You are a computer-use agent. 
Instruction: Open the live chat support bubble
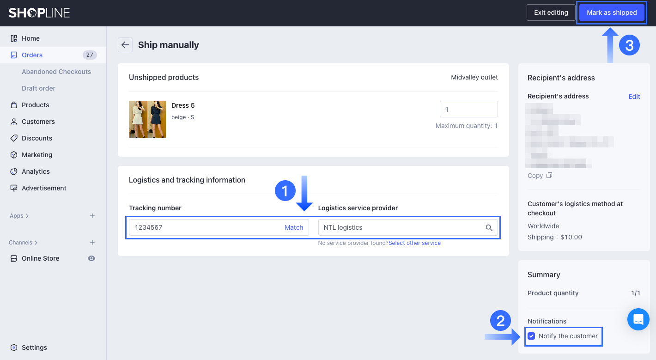tap(638, 319)
